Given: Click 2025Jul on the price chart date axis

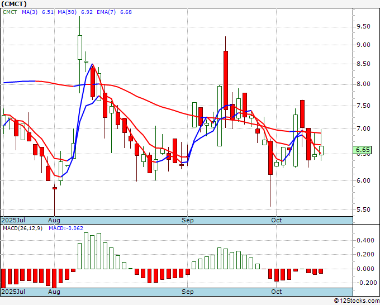Looking at the screenshot, I should pos(13,220).
